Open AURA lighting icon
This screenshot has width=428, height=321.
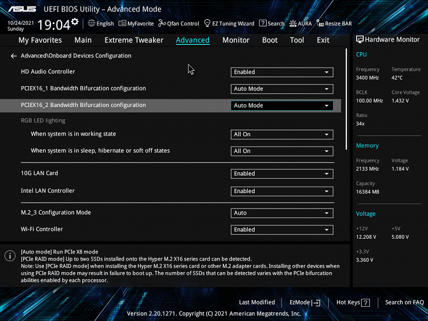click(293, 24)
